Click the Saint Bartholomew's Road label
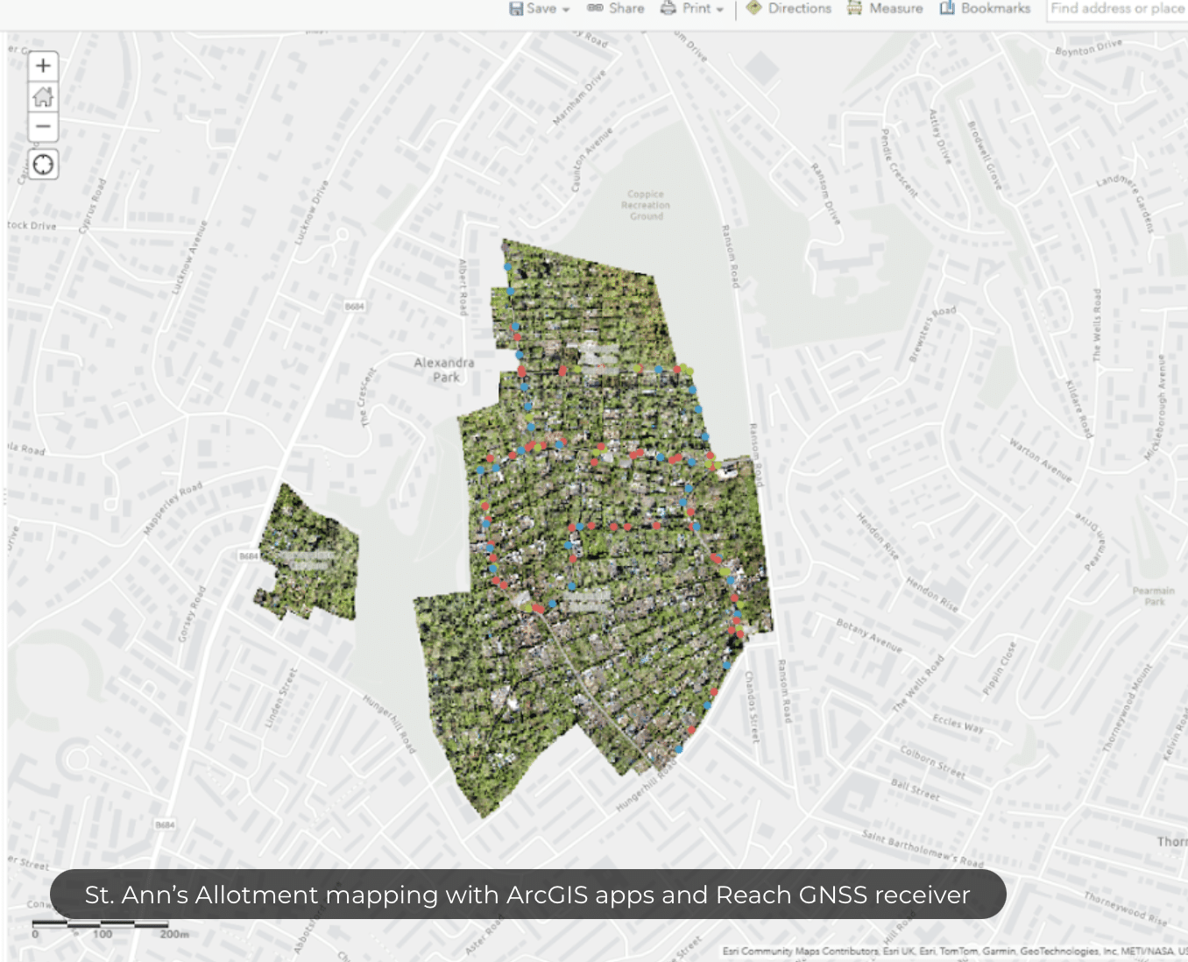Screen dimensions: 1188x962 [x=922, y=847]
